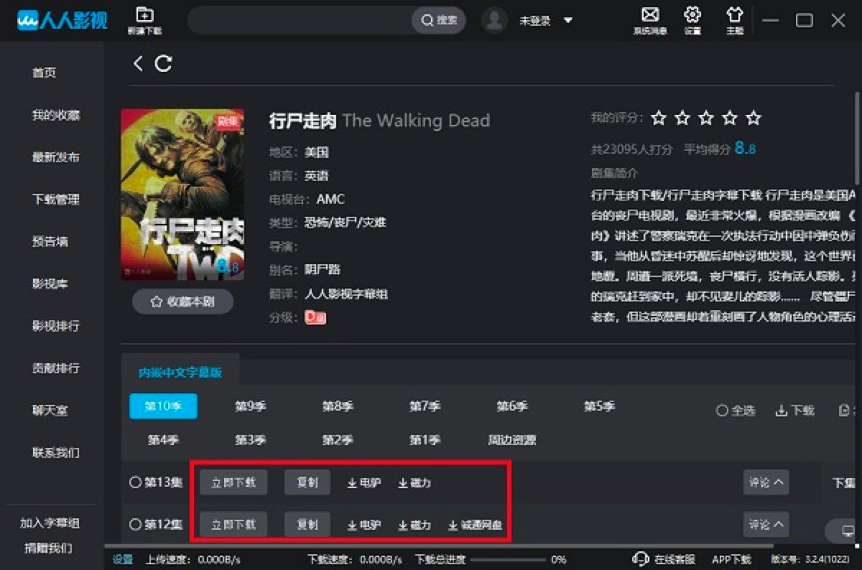Rate four stars in 我的评分

[730, 118]
